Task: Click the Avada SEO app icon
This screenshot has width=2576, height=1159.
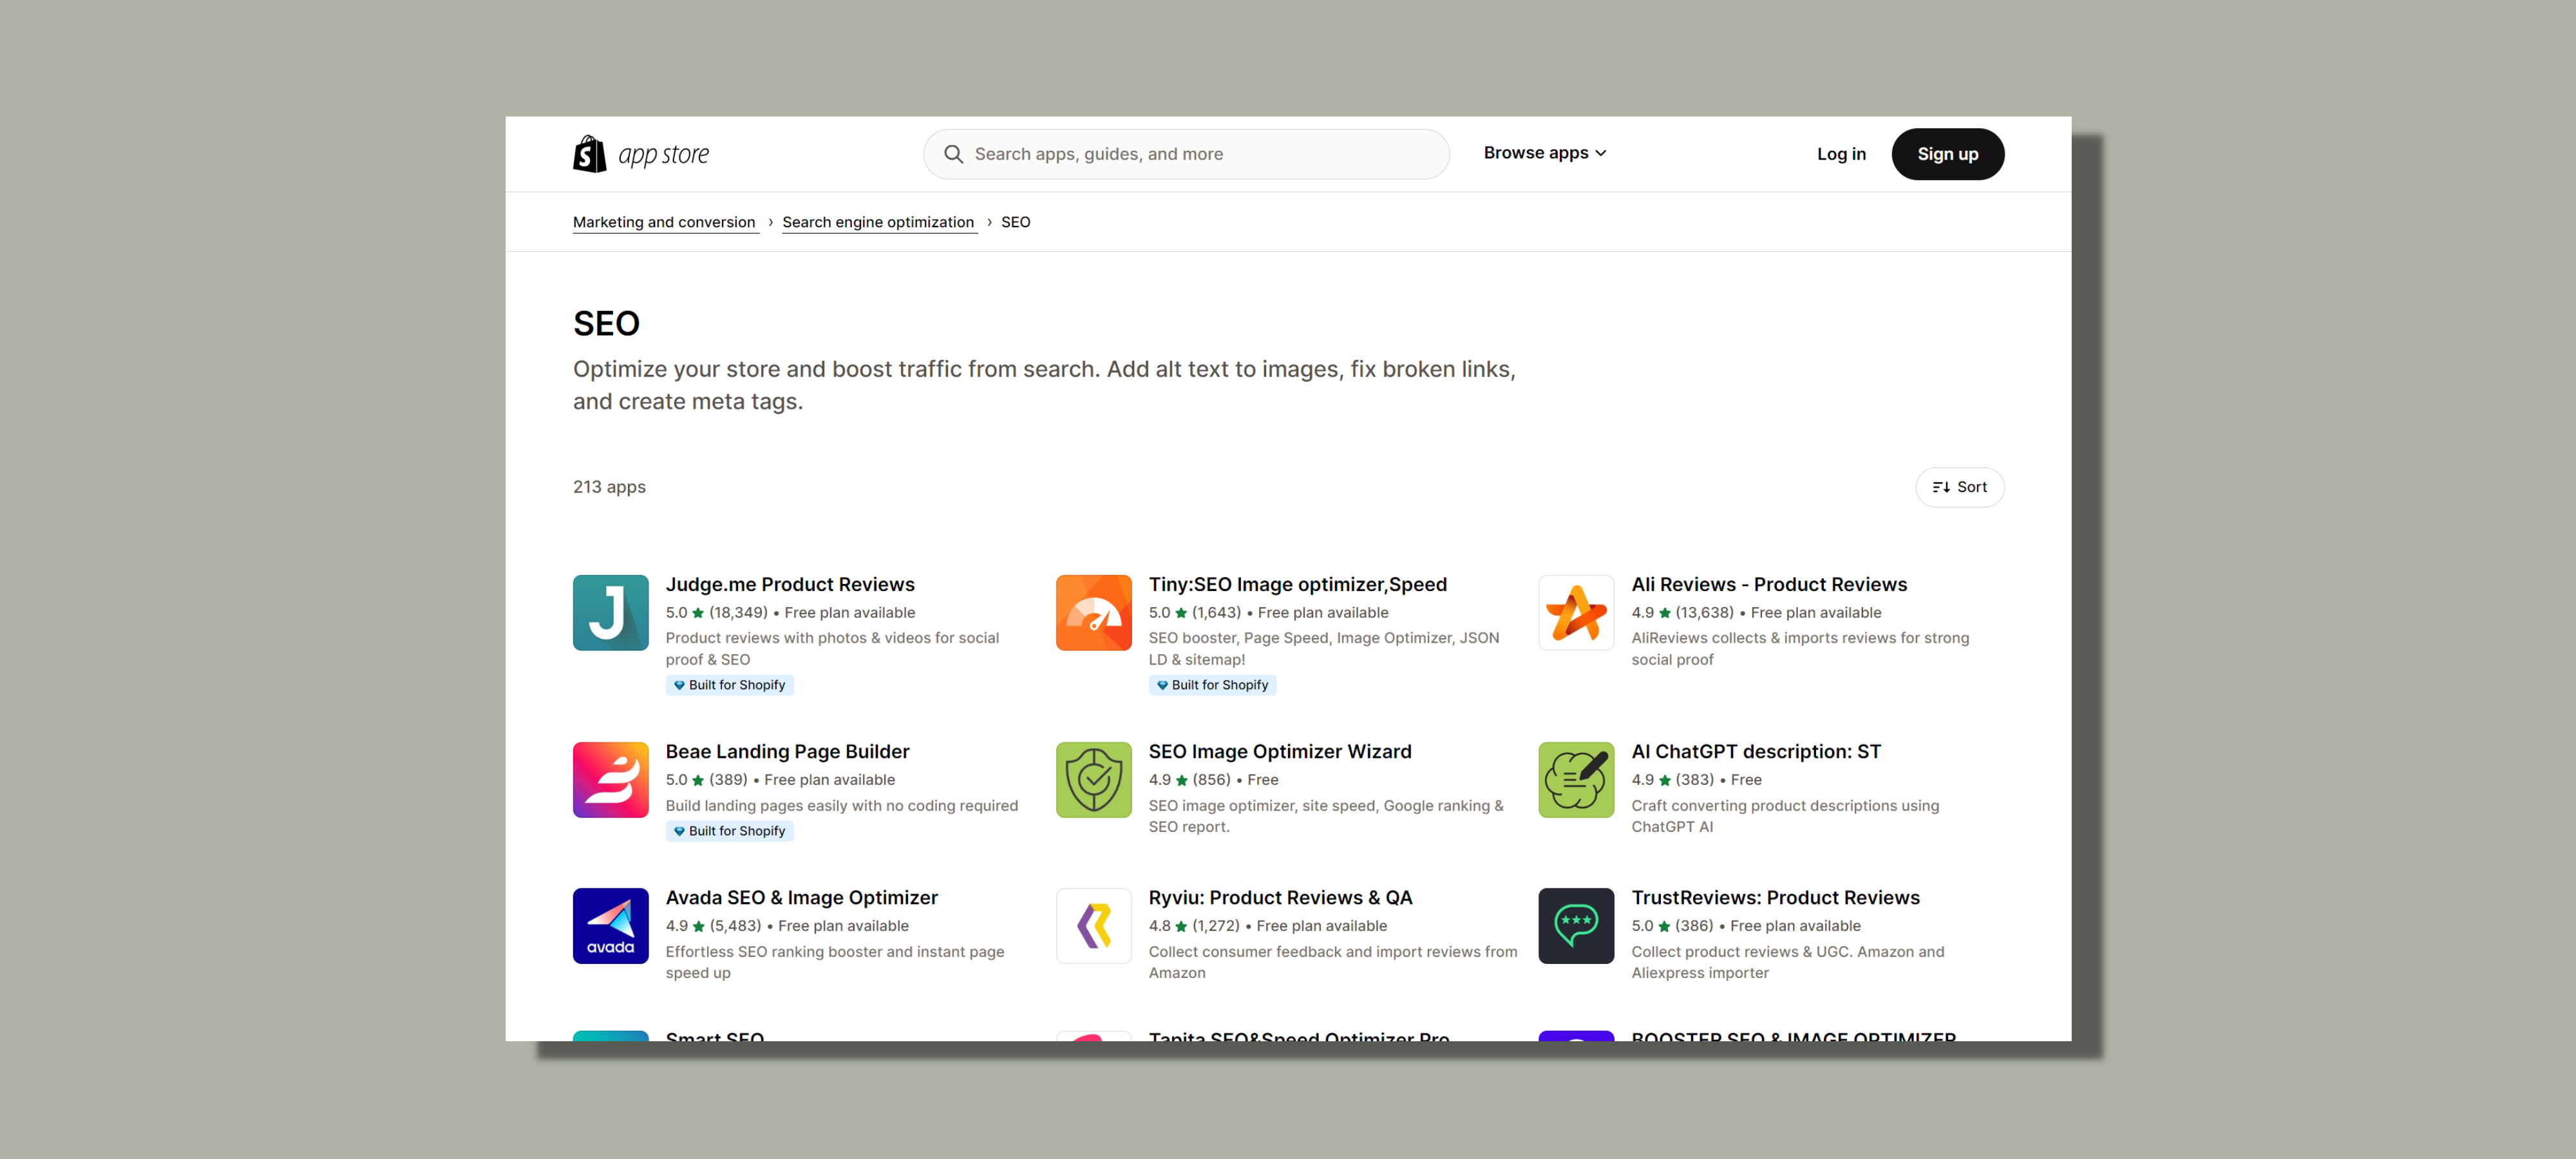Action: point(610,925)
